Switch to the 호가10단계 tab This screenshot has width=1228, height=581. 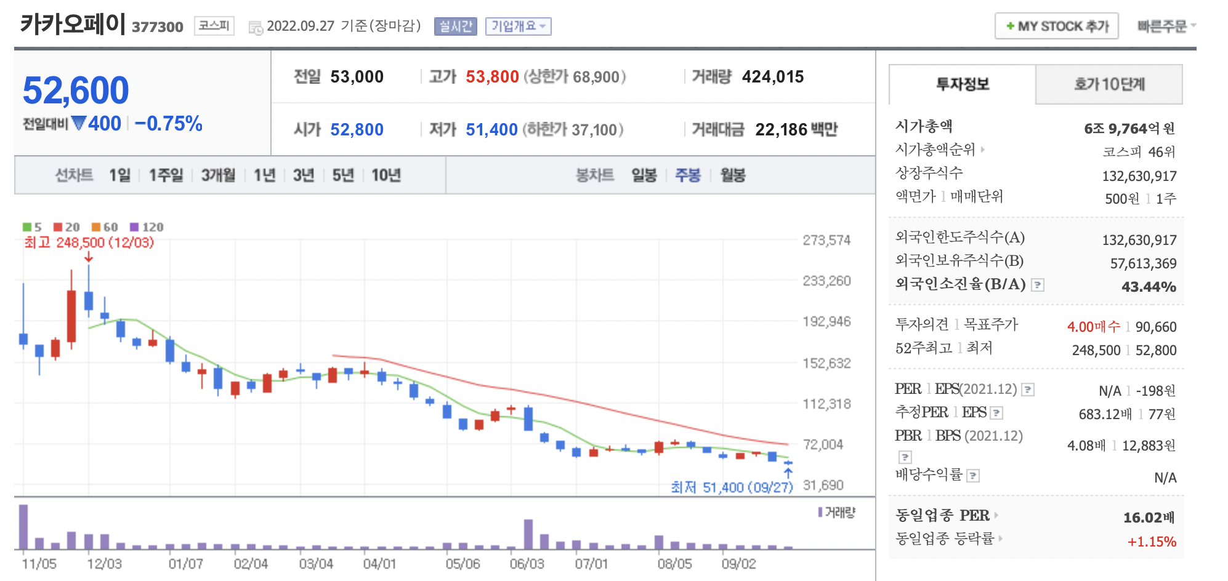tap(1109, 84)
